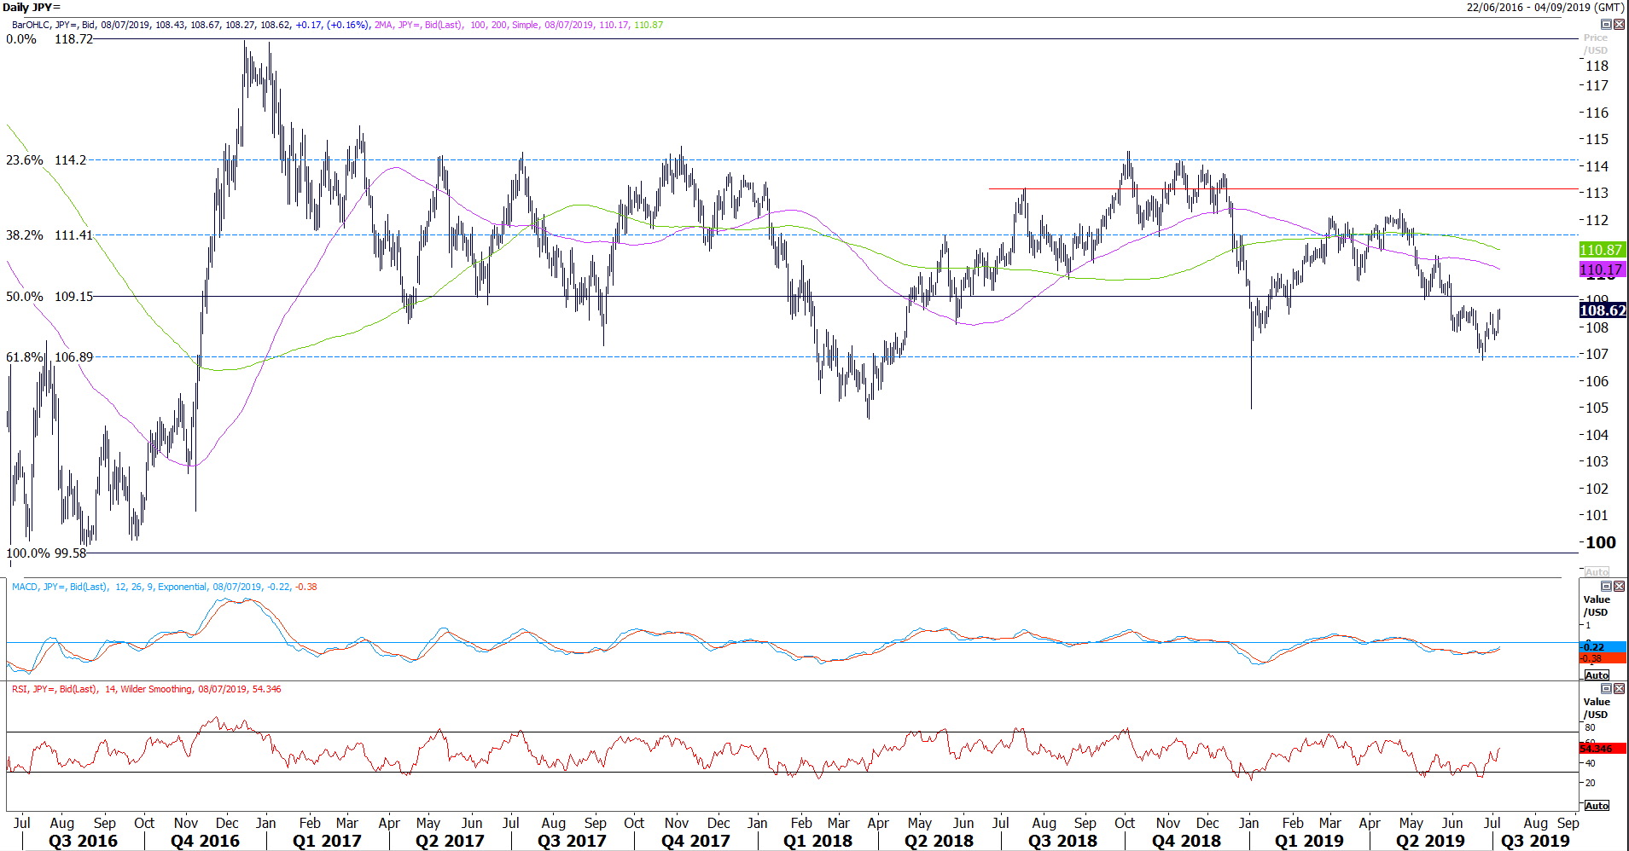Click the 54.346 RSI value tag
The width and height of the screenshot is (1629, 851).
(x=1603, y=749)
